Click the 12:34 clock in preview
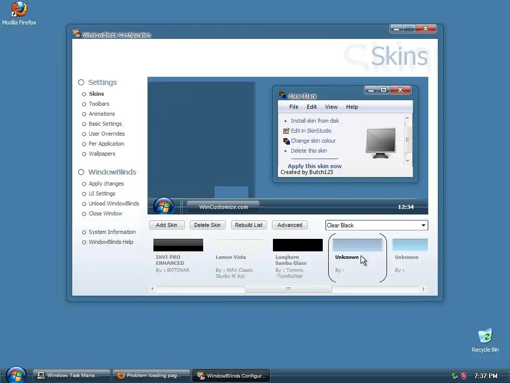This screenshot has height=383, width=510. click(405, 207)
